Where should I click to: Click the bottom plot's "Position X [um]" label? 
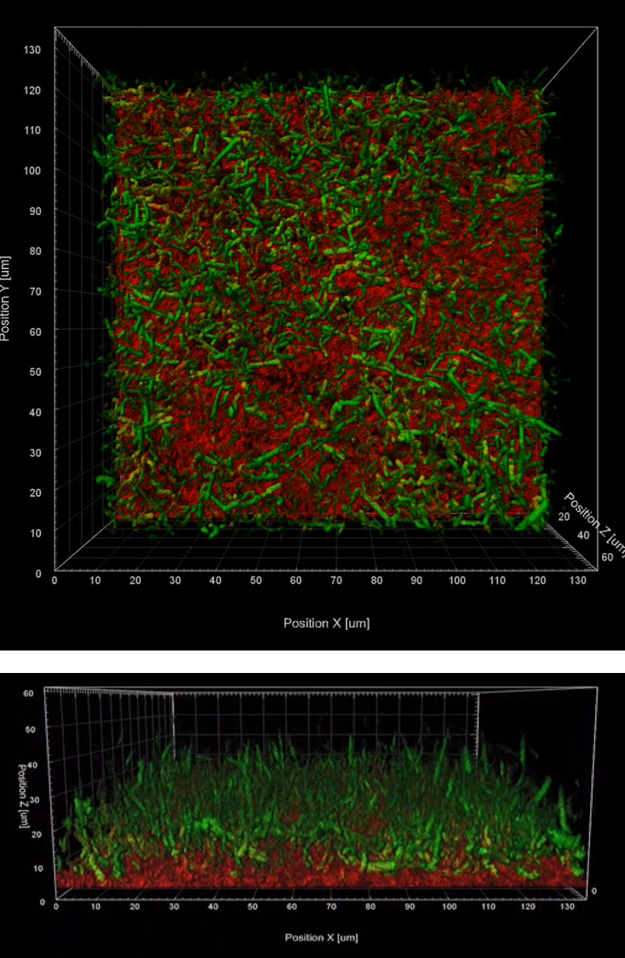tap(321, 938)
